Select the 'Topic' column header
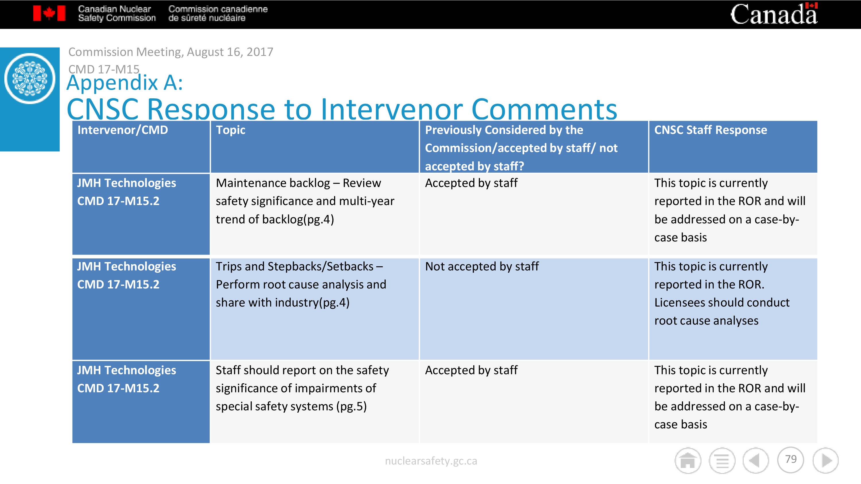The image size is (861, 484). (315, 147)
